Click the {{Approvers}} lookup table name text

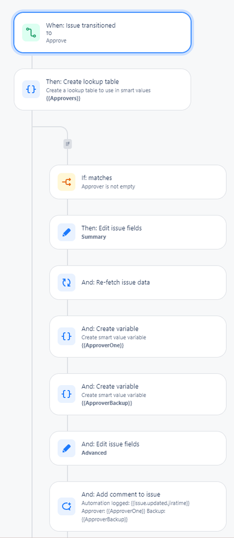pos(63,97)
